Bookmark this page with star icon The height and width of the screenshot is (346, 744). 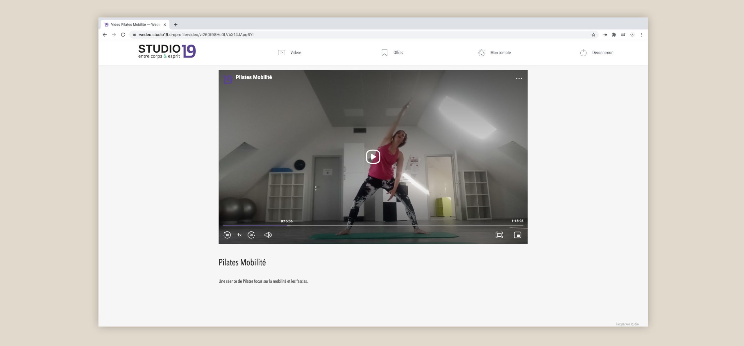coord(593,35)
